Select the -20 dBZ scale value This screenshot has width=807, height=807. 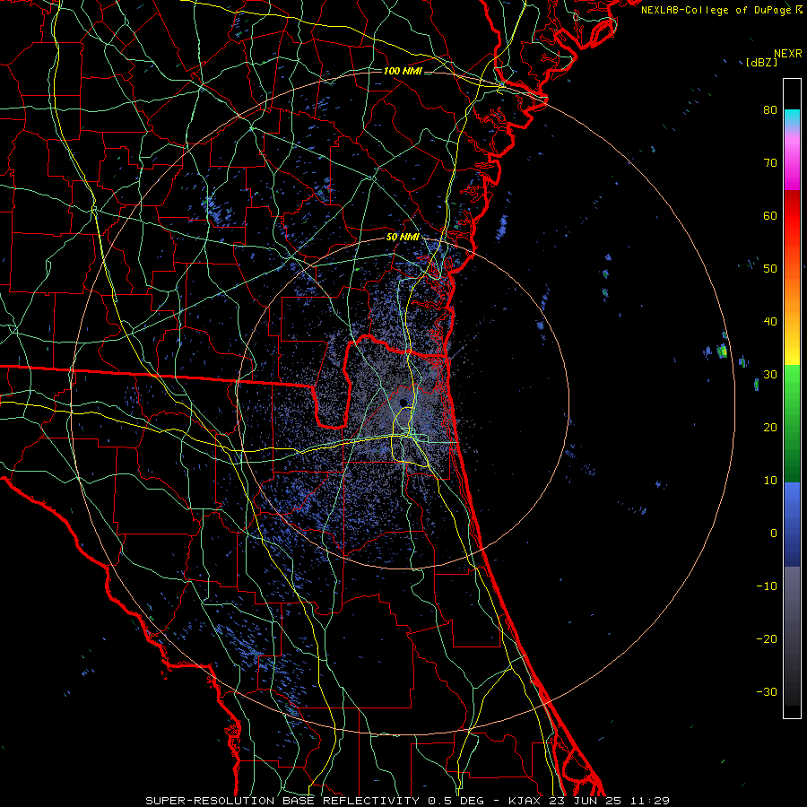[767, 639]
